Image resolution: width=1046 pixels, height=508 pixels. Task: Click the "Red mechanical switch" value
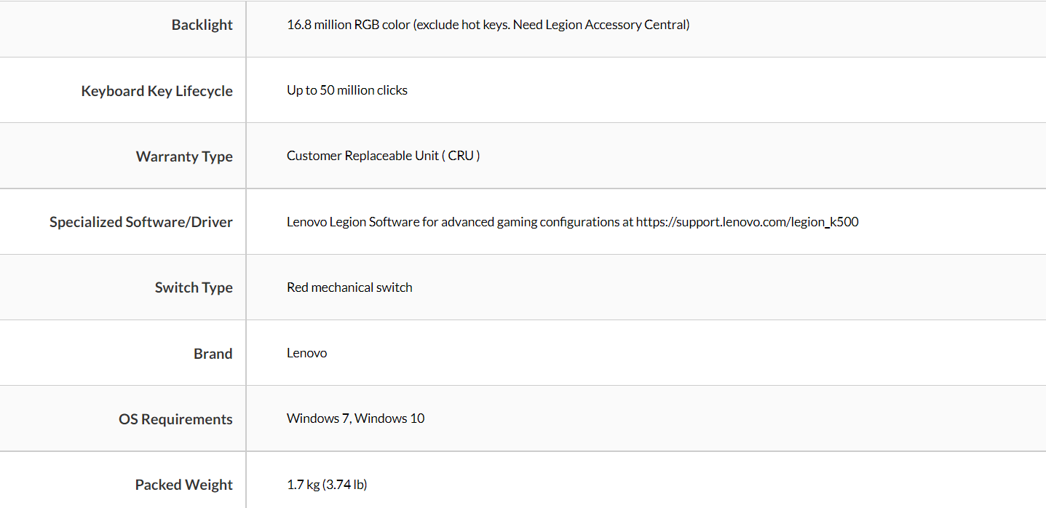click(x=349, y=287)
